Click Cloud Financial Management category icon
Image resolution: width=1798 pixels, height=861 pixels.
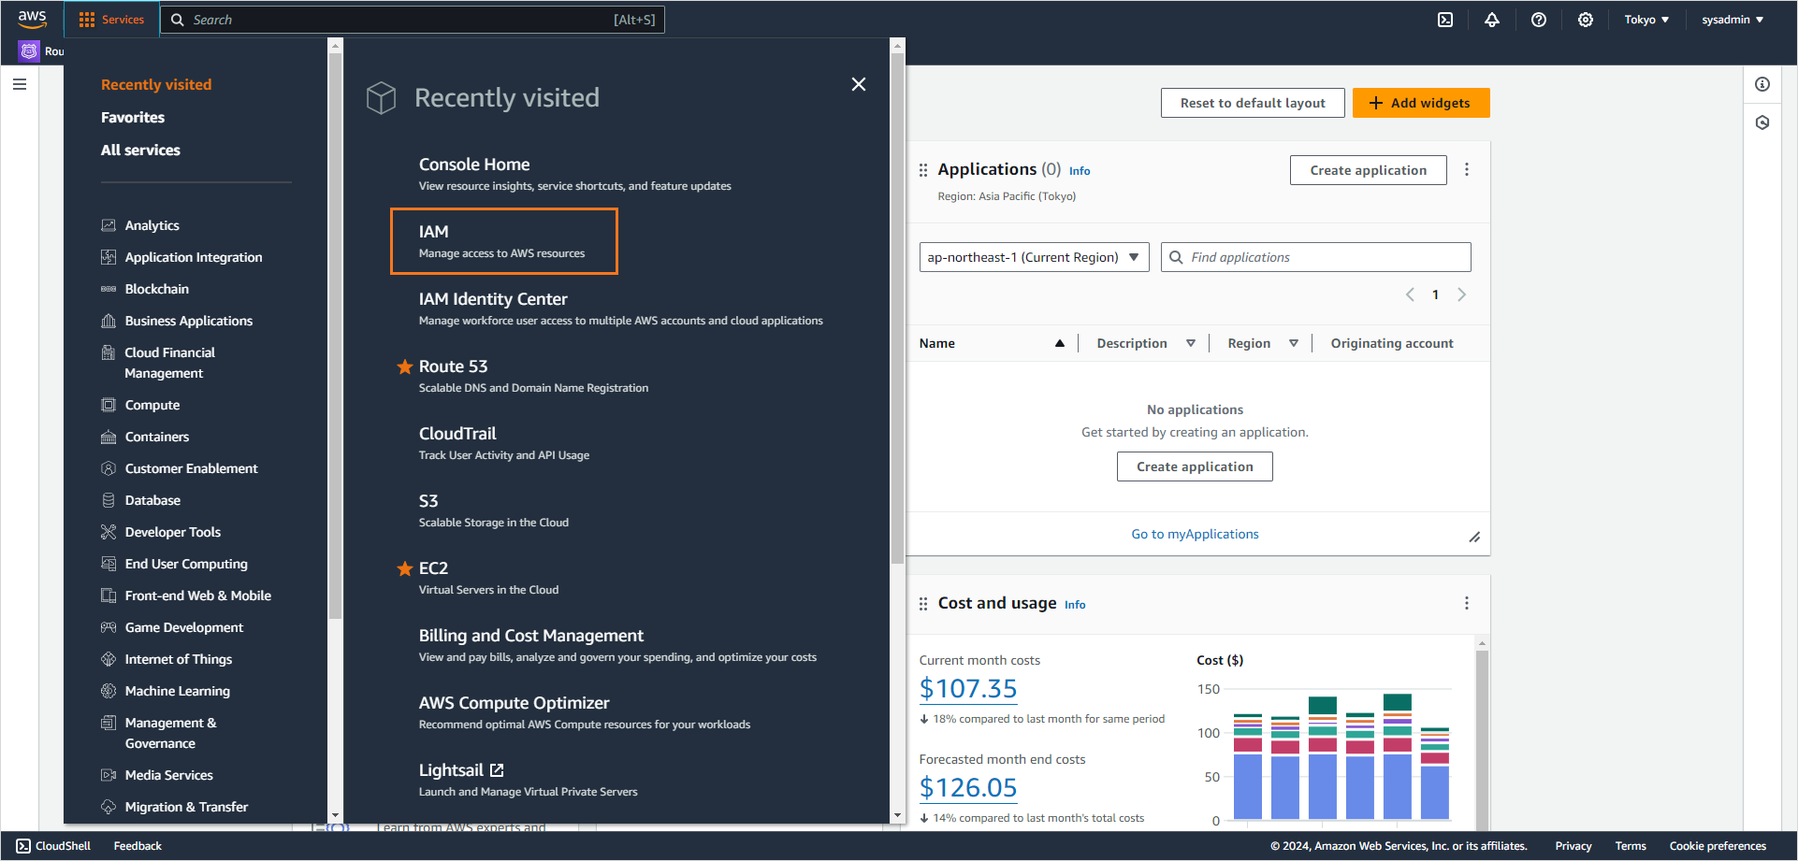click(x=109, y=352)
